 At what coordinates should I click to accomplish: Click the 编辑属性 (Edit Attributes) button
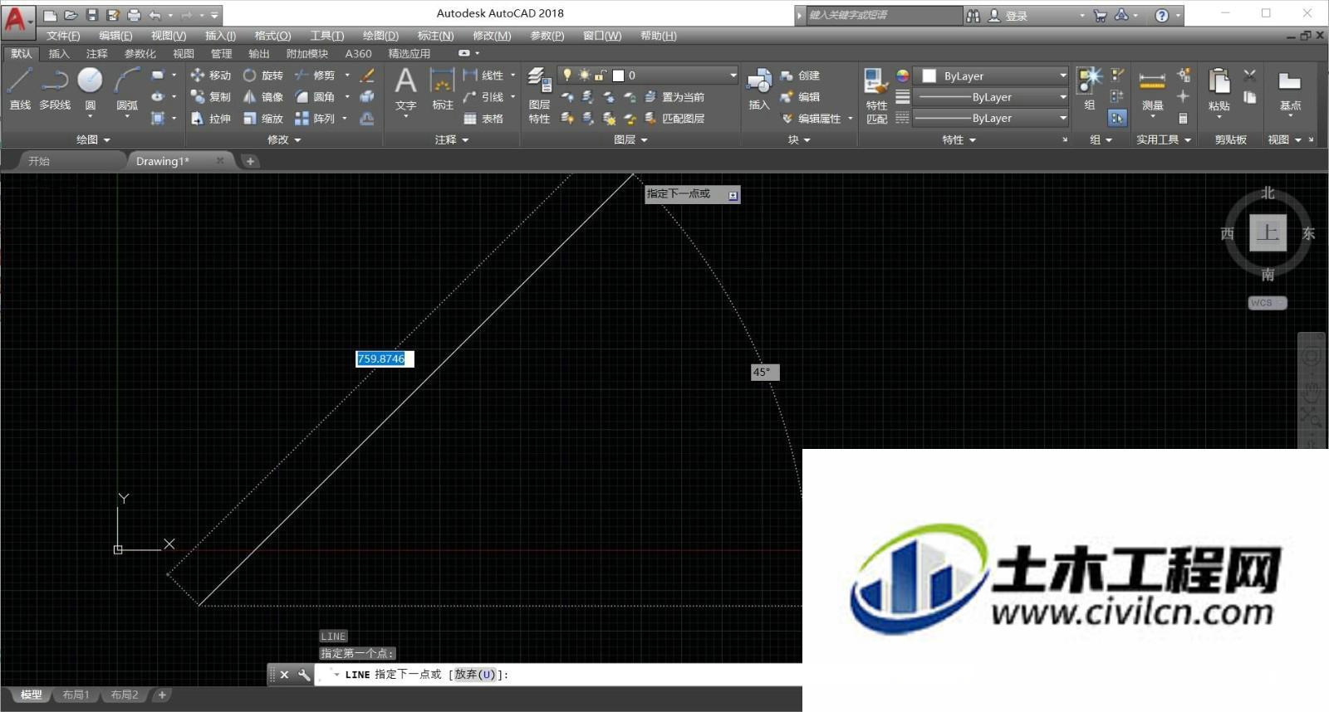point(812,119)
